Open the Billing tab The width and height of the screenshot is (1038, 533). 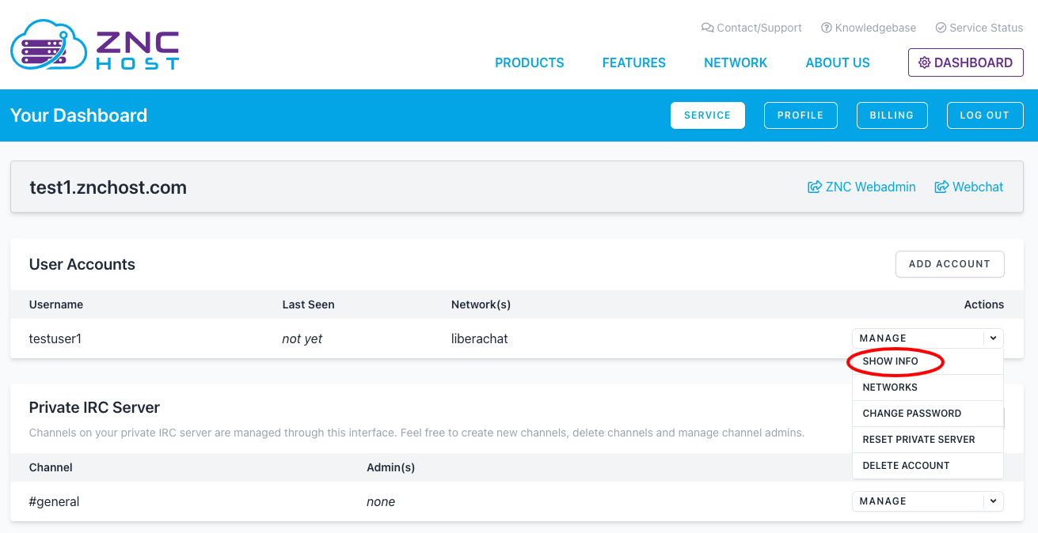[x=892, y=115]
